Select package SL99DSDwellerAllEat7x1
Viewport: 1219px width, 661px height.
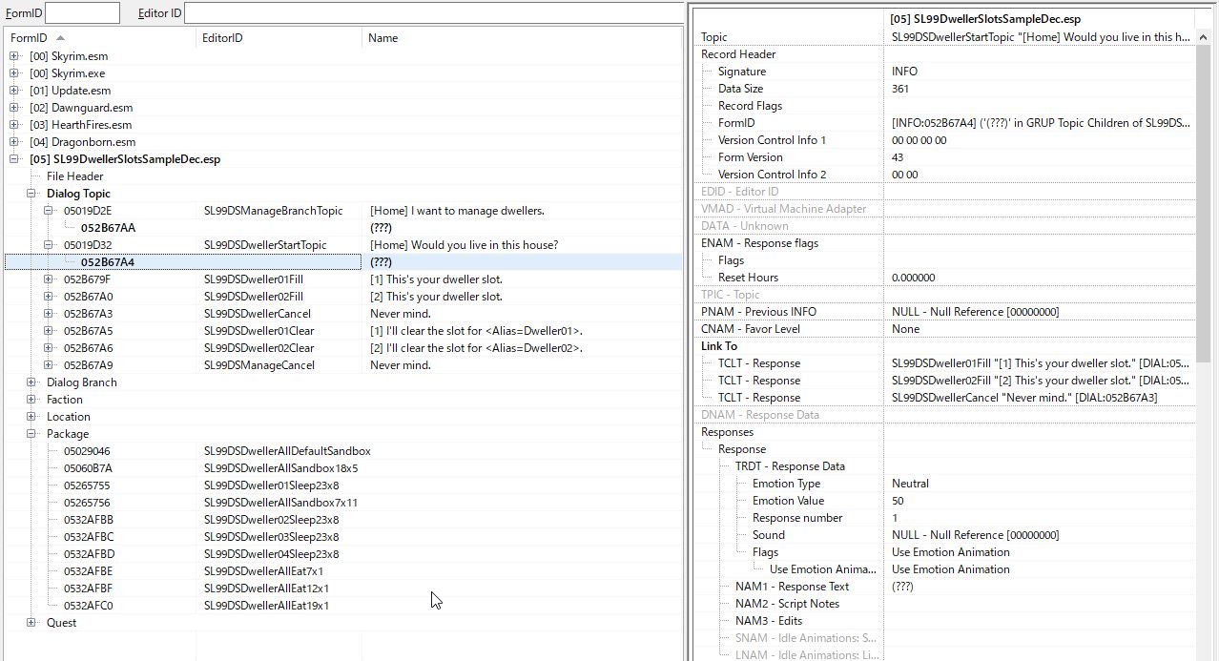[343, 571]
